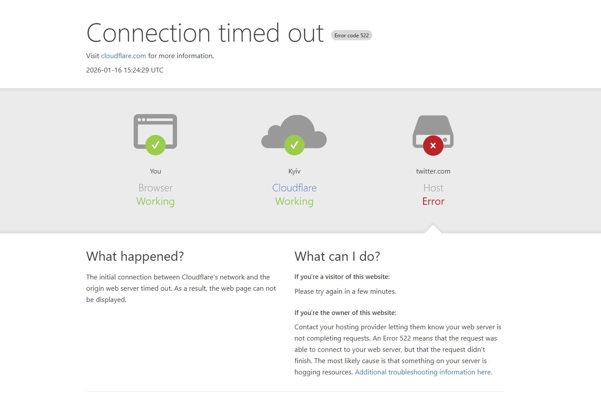Click the timestamp 2026-01-16 15:24:29 UTC
This screenshot has height=400, width=601.
[x=125, y=70]
